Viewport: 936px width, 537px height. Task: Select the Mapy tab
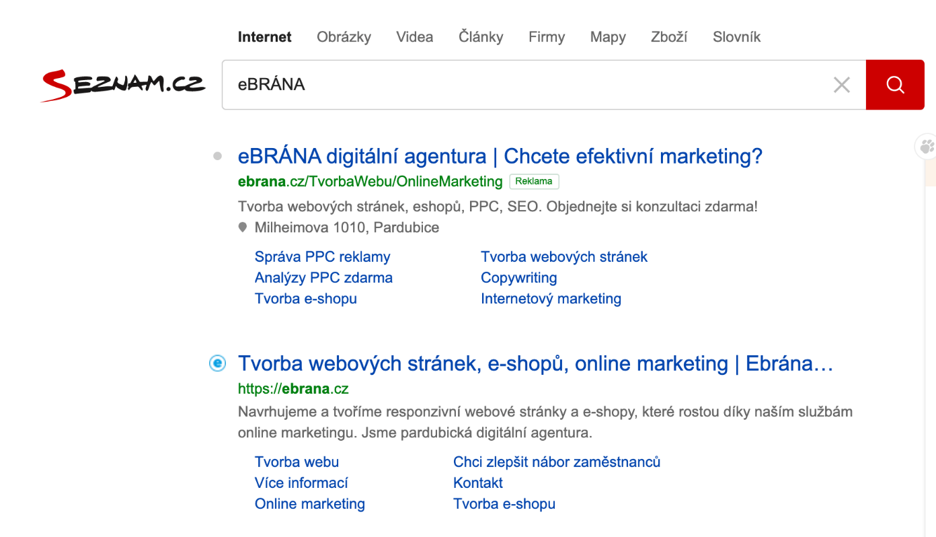pyautogui.click(x=608, y=37)
